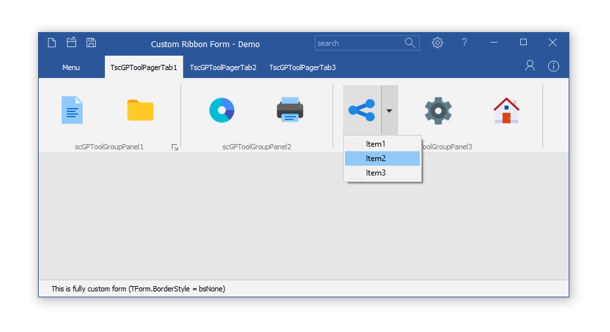This screenshot has width=610, height=332.
Task: Click the question mark help icon
Action: pyautogui.click(x=464, y=43)
